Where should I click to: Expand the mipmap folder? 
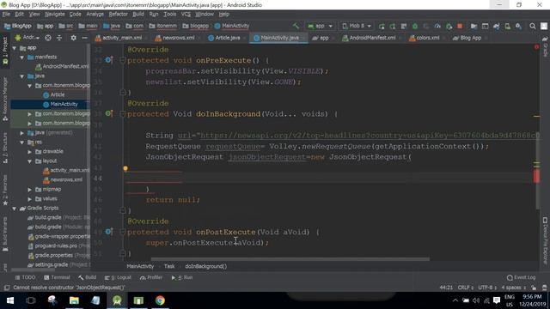pyautogui.click(x=30, y=190)
